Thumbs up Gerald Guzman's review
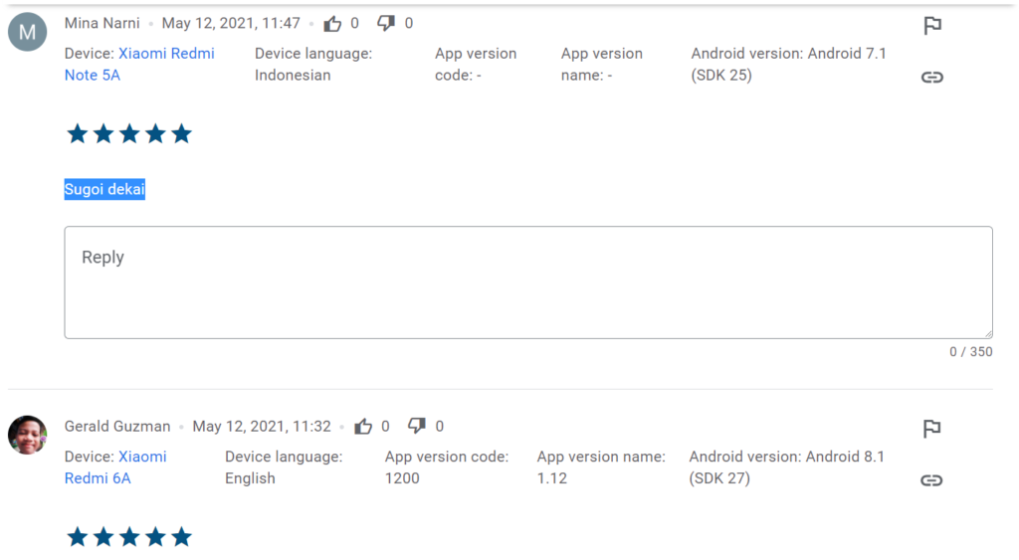 pyautogui.click(x=364, y=426)
